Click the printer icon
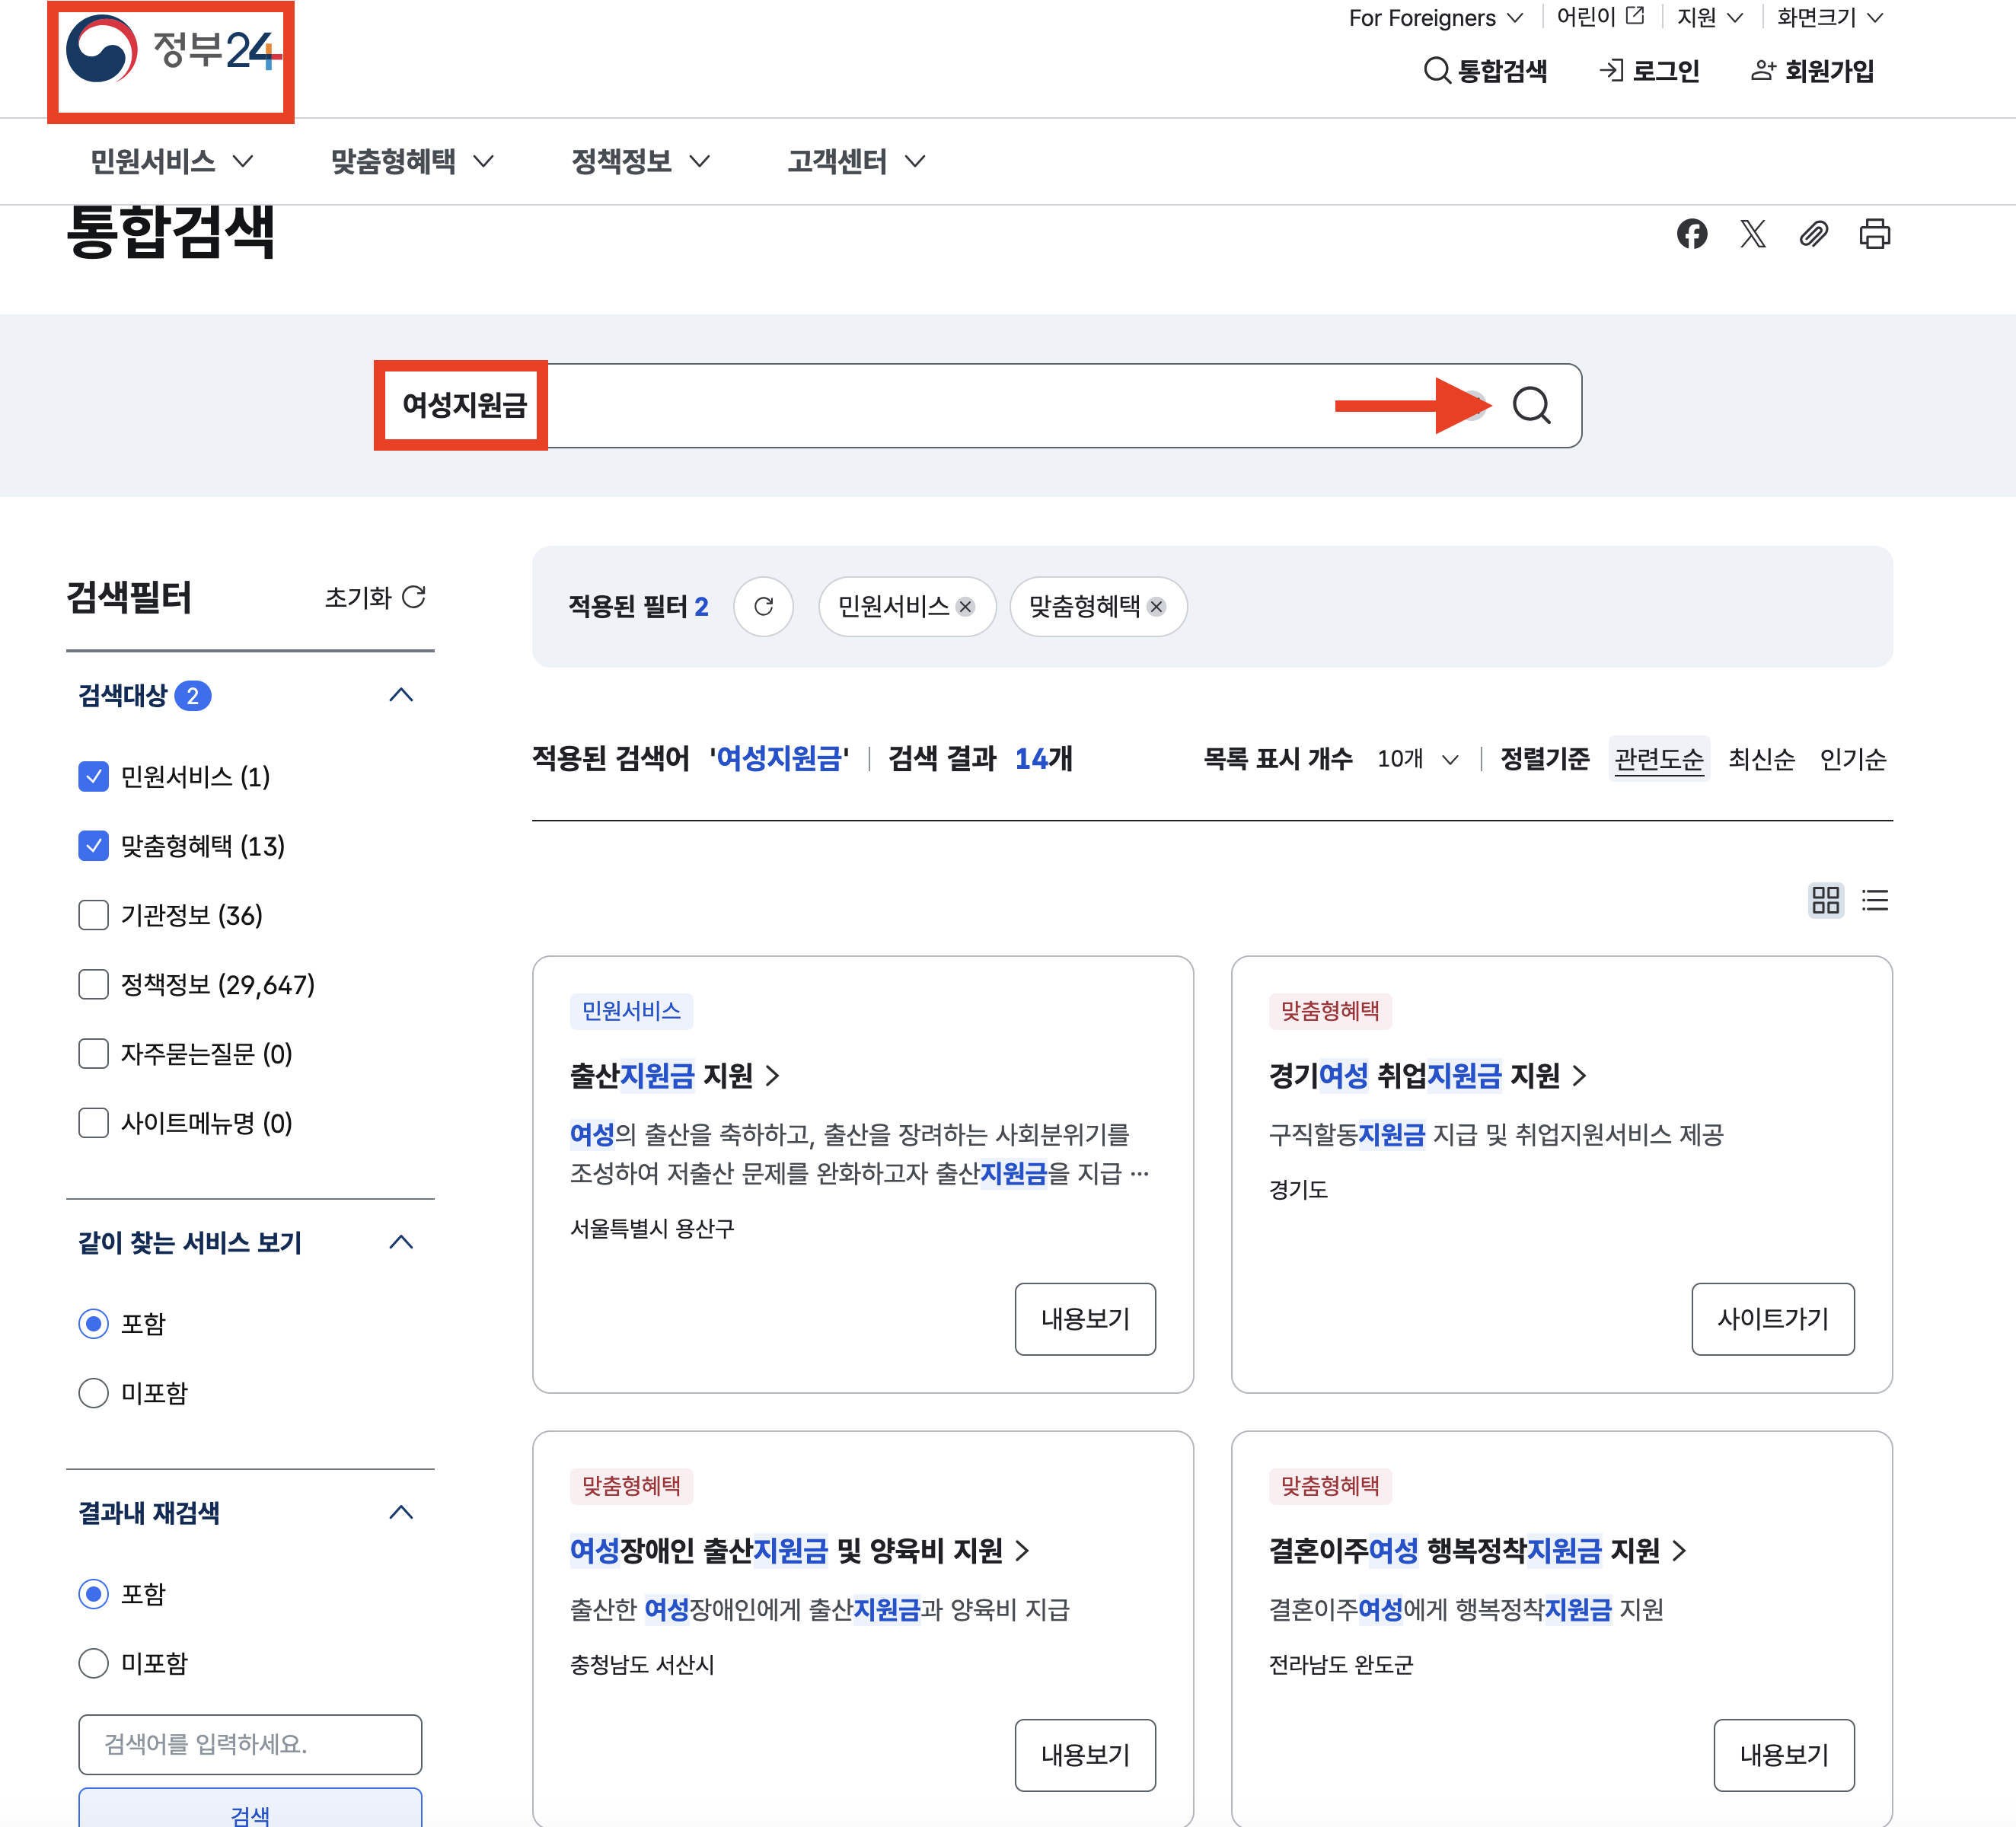 [x=1874, y=234]
